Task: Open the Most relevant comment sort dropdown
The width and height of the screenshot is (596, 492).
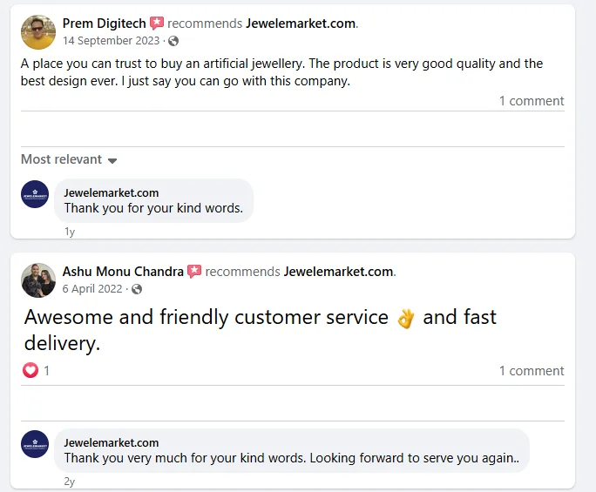Action: (x=69, y=159)
